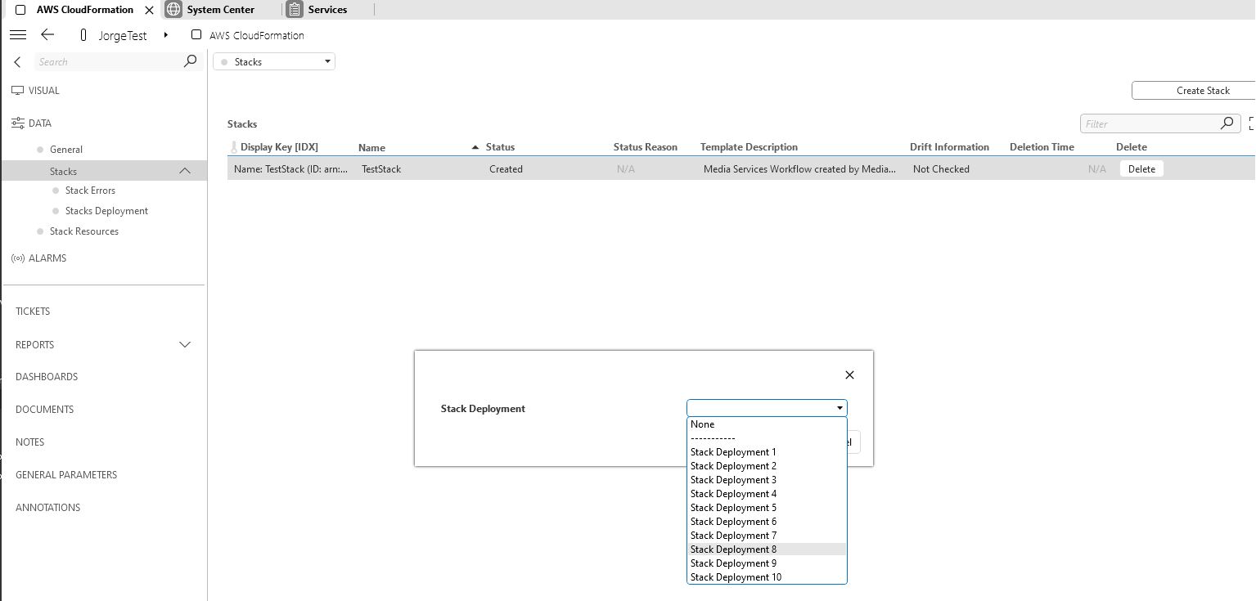Choose Stack Deployment 4
Screen dimensions: 1256x601
[x=767, y=494]
